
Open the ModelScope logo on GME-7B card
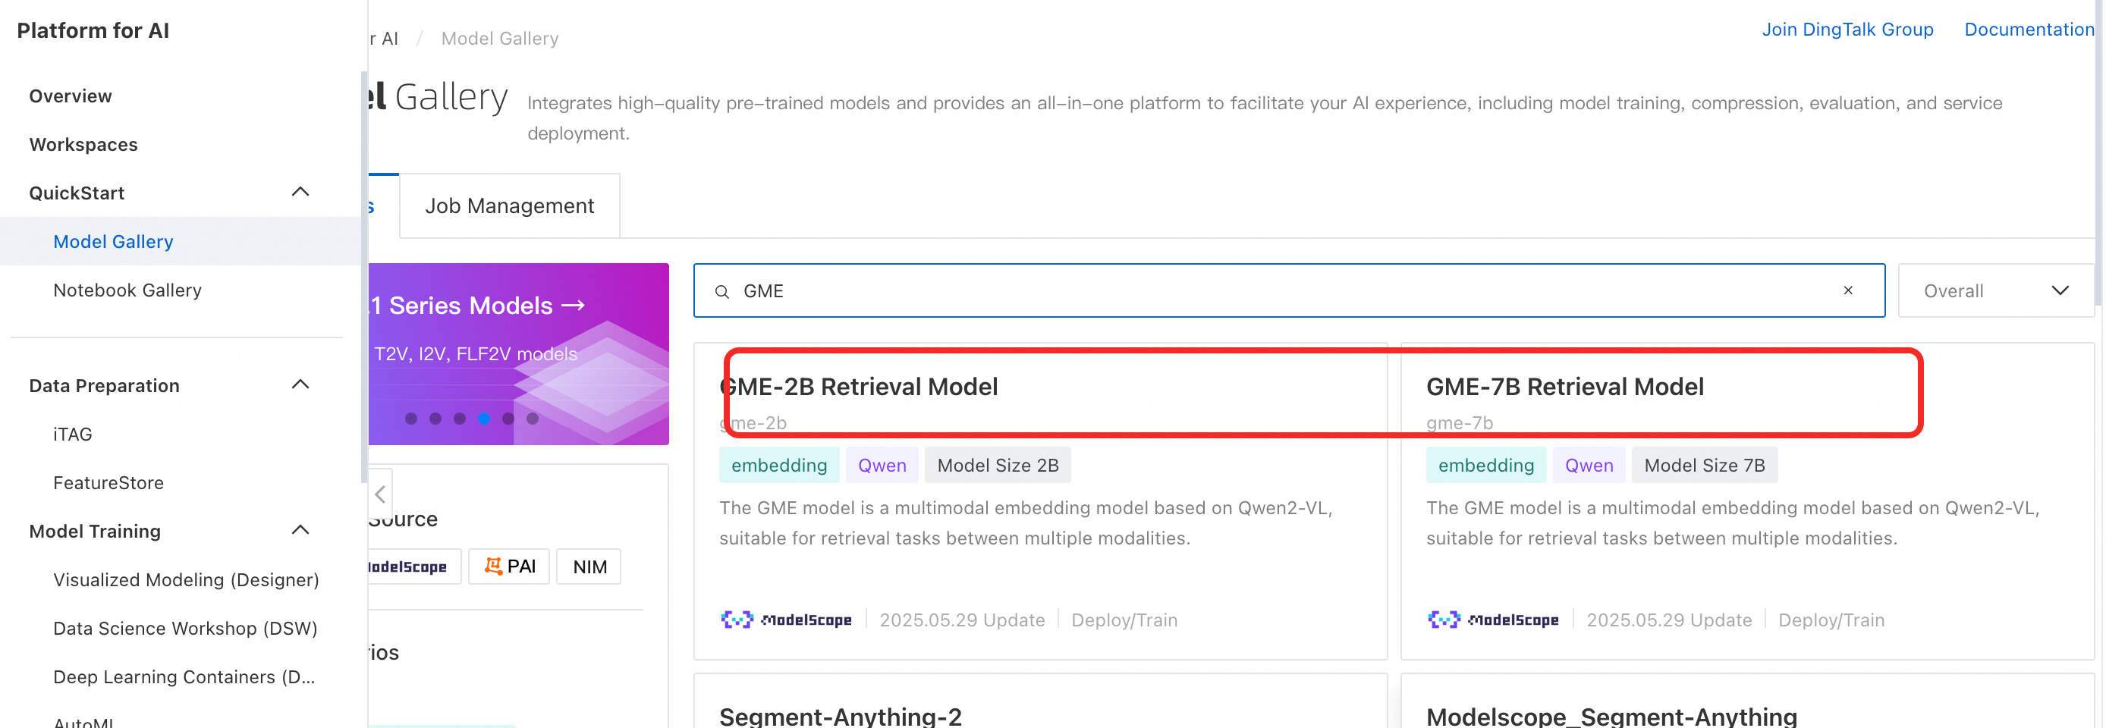pyautogui.click(x=1493, y=620)
